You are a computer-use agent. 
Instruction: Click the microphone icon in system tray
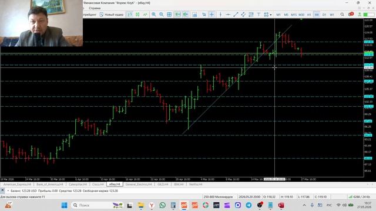pyautogui.click(x=312, y=205)
